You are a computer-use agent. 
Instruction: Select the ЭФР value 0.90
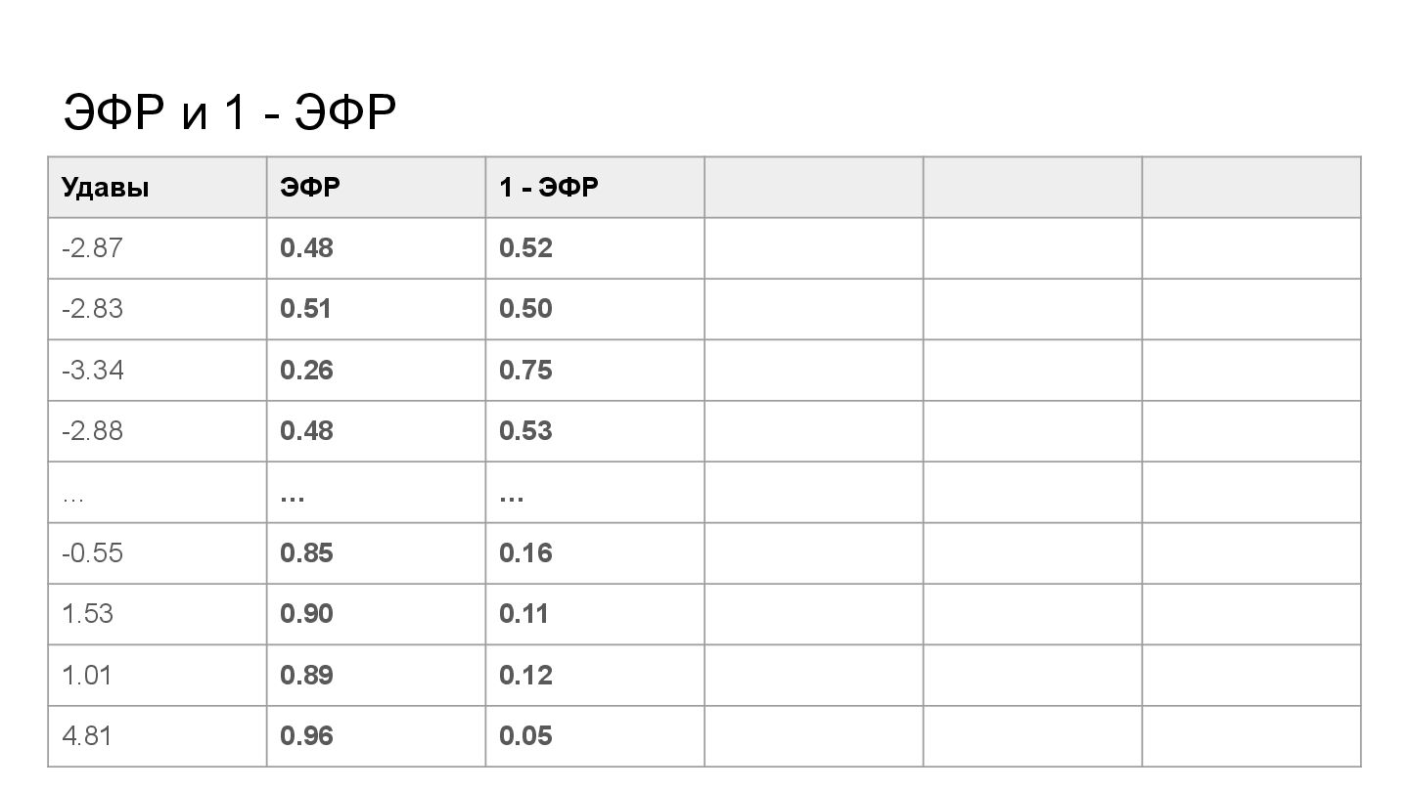(306, 614)
